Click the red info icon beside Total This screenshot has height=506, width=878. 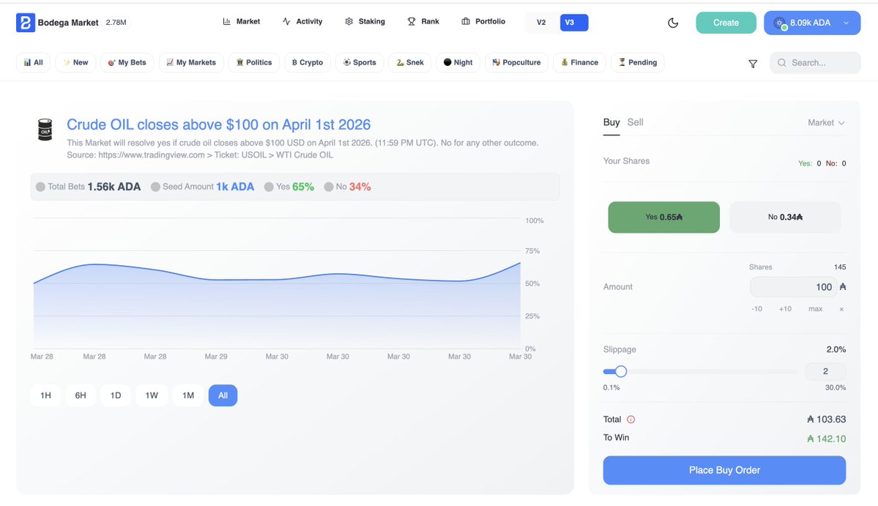point(630,420)
